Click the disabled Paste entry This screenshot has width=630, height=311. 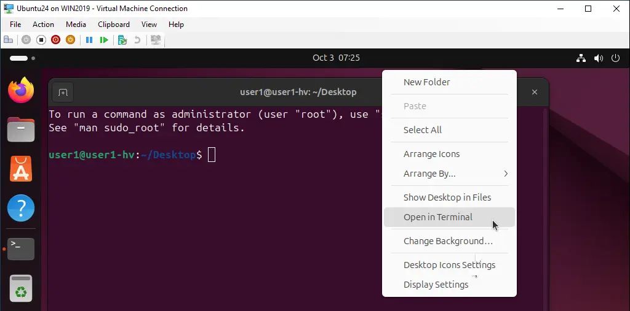click(449, 106)
